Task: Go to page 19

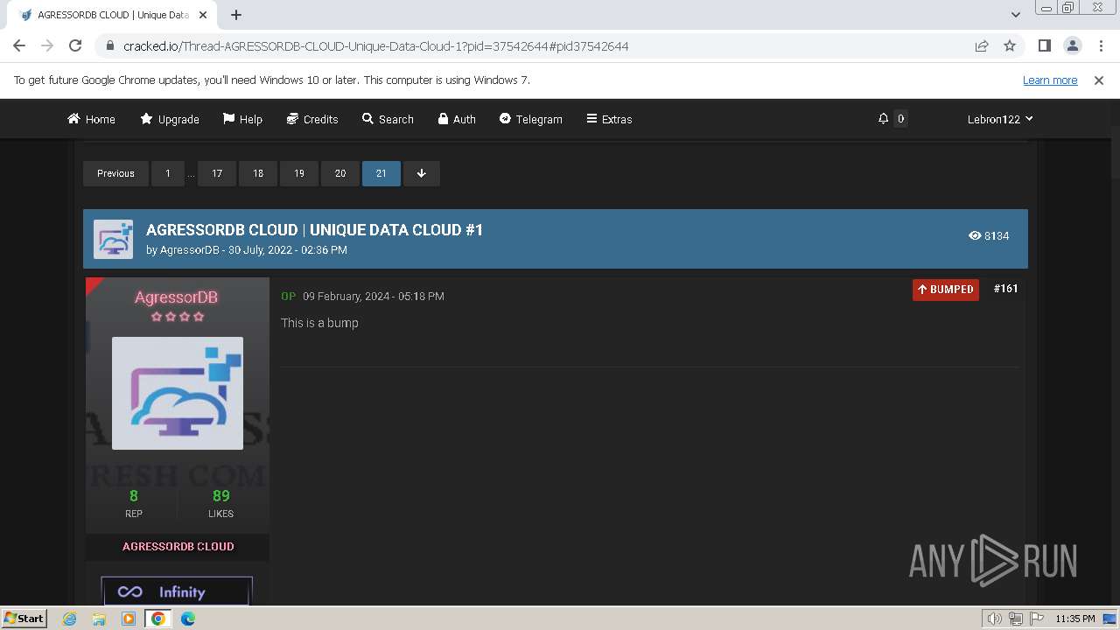Action: (x=299, y=173)
